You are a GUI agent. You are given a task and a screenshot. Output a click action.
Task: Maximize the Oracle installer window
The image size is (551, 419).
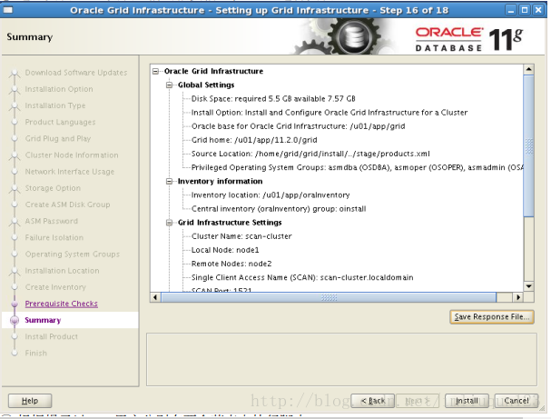[x=525, y=10]
